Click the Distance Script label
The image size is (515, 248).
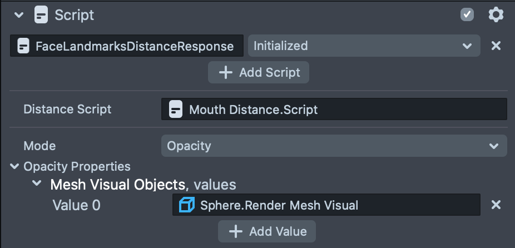point(67,110)
